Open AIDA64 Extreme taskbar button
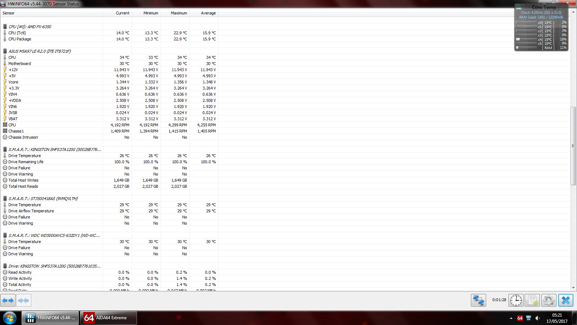This screenshot has height=325, width=577. pos(109,318)
